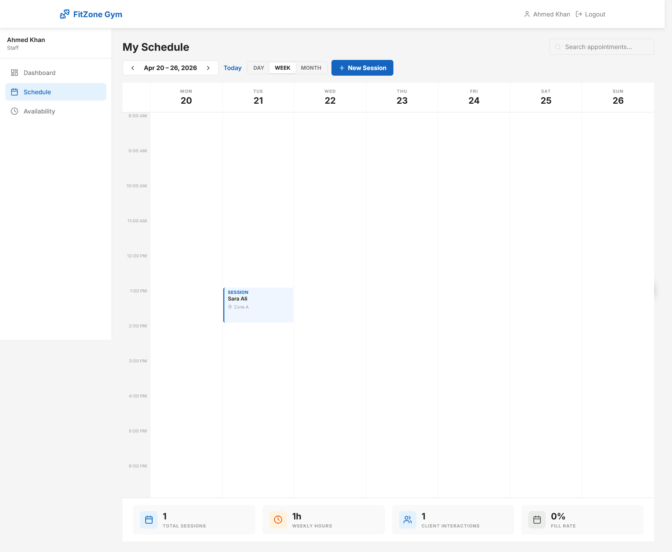The image size is (672, 552).
Task: Jump to Today using the Today link
Action: [232, 68]
